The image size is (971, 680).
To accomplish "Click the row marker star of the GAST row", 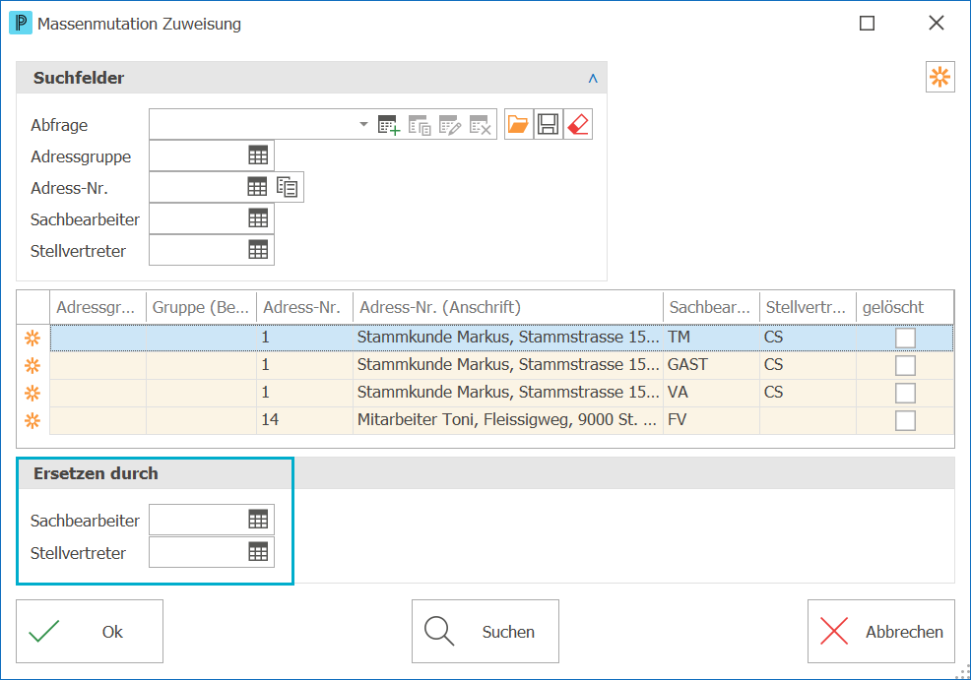I will pos(32,366).
